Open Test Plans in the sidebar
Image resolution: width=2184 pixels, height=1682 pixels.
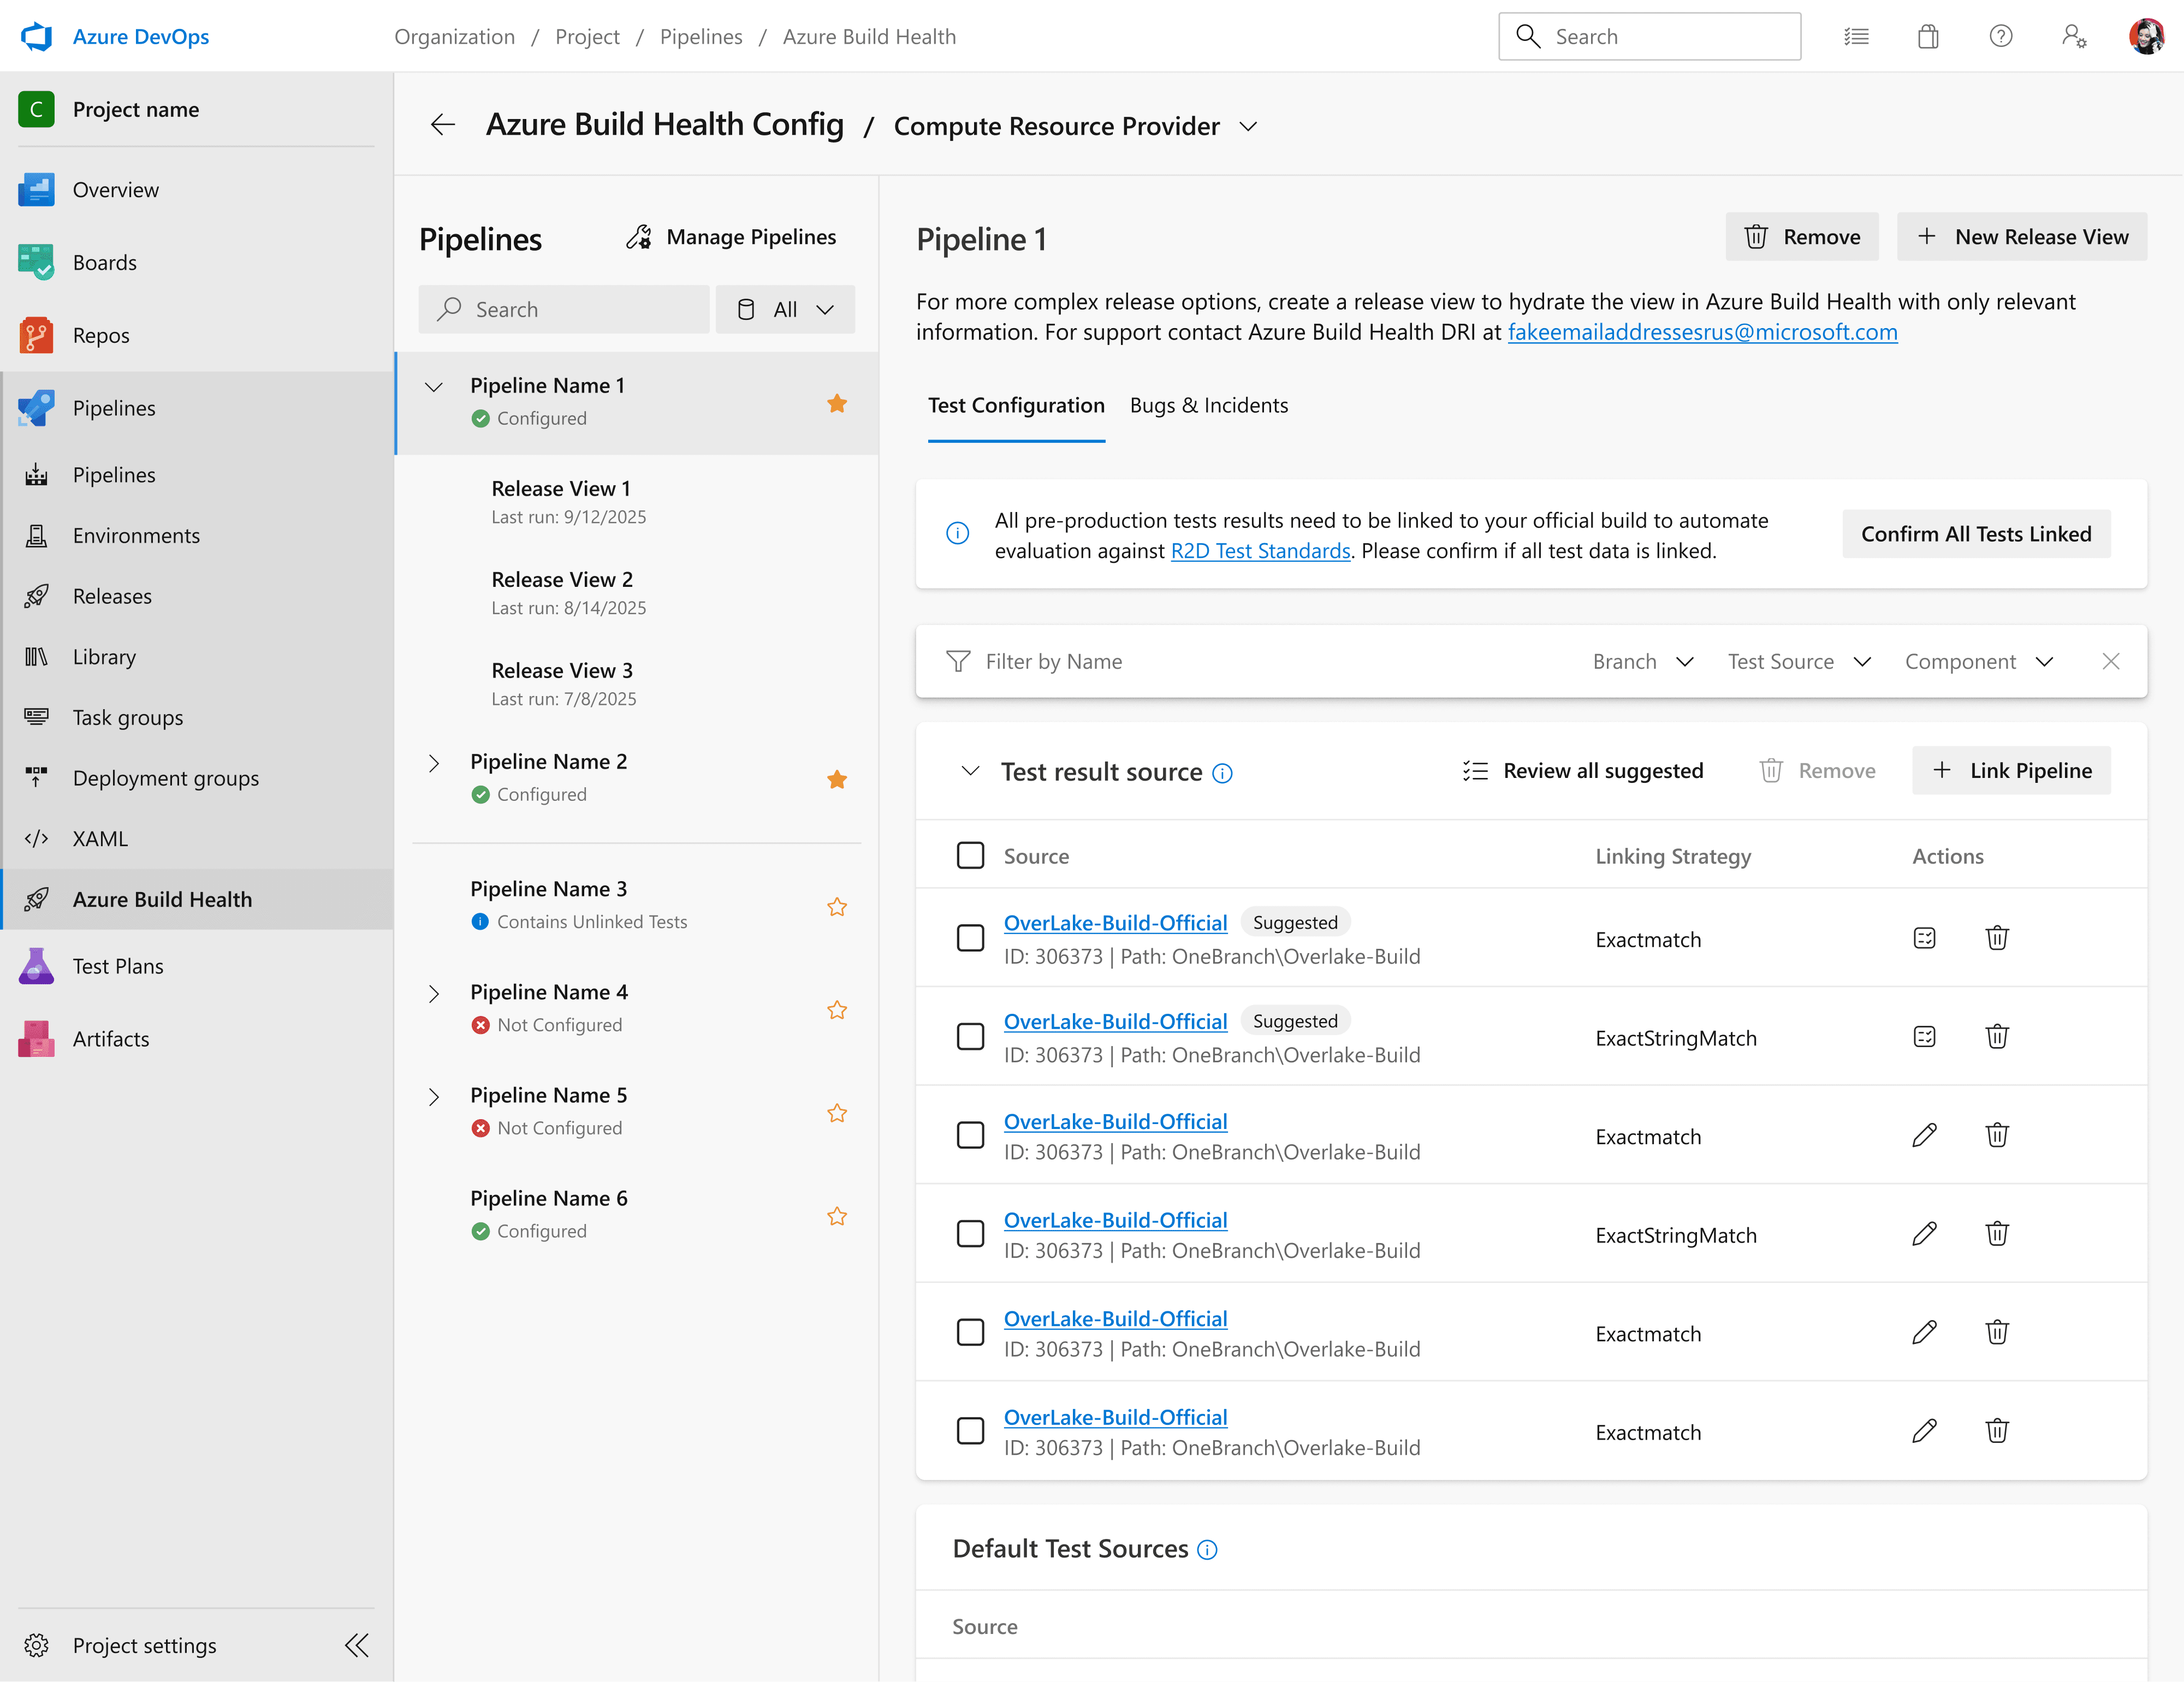click(x=196, y=966)
